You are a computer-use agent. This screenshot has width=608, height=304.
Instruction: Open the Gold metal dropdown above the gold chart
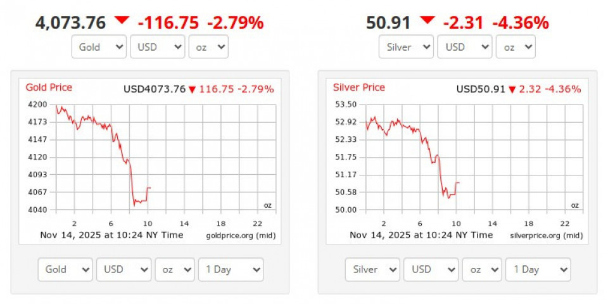pyautogui.click(x=99, y=47)
